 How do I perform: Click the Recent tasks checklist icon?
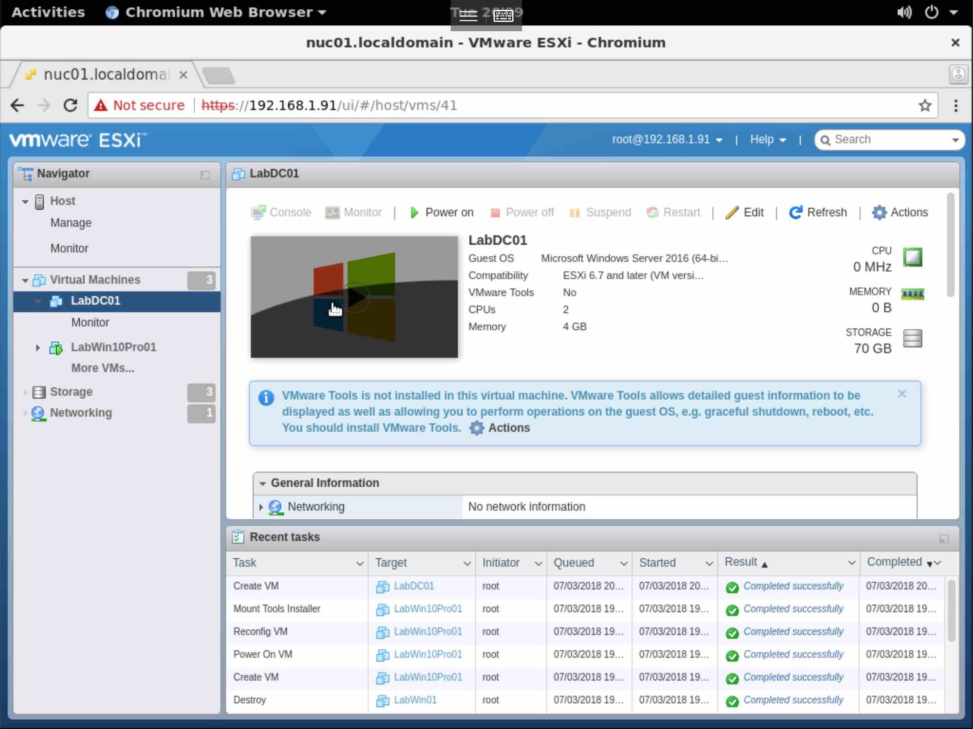click(x=238, y=537)
